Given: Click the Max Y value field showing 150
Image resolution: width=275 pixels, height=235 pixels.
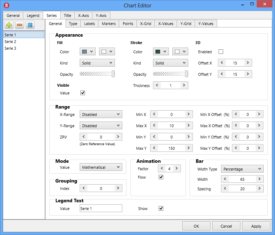Looking at the screenshot, I should click(x=171, y=148).
